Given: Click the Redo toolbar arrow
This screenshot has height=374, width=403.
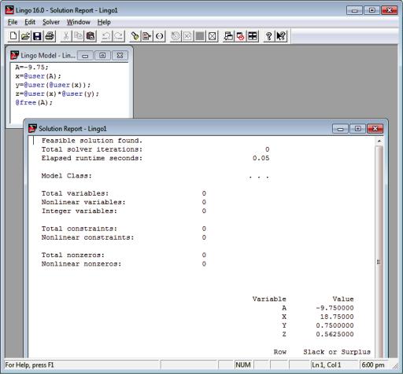Looking at the screenshot, I should click(119, 36).
